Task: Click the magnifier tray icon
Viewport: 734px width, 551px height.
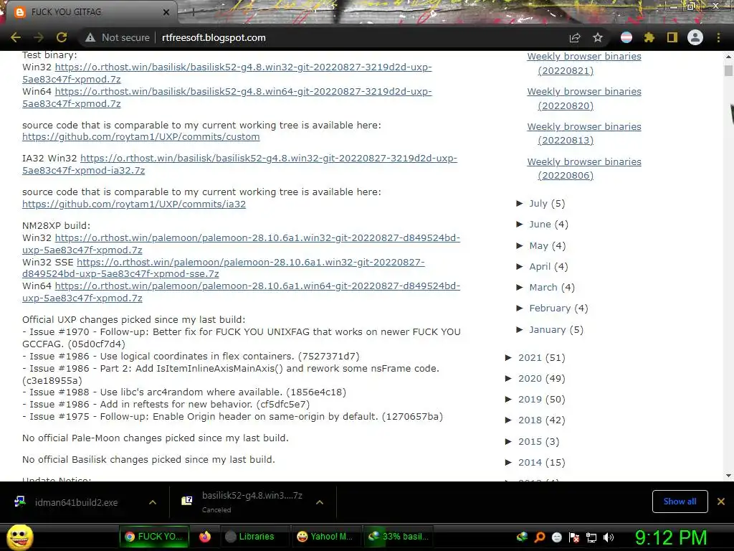Action: (x=540, y=537)
